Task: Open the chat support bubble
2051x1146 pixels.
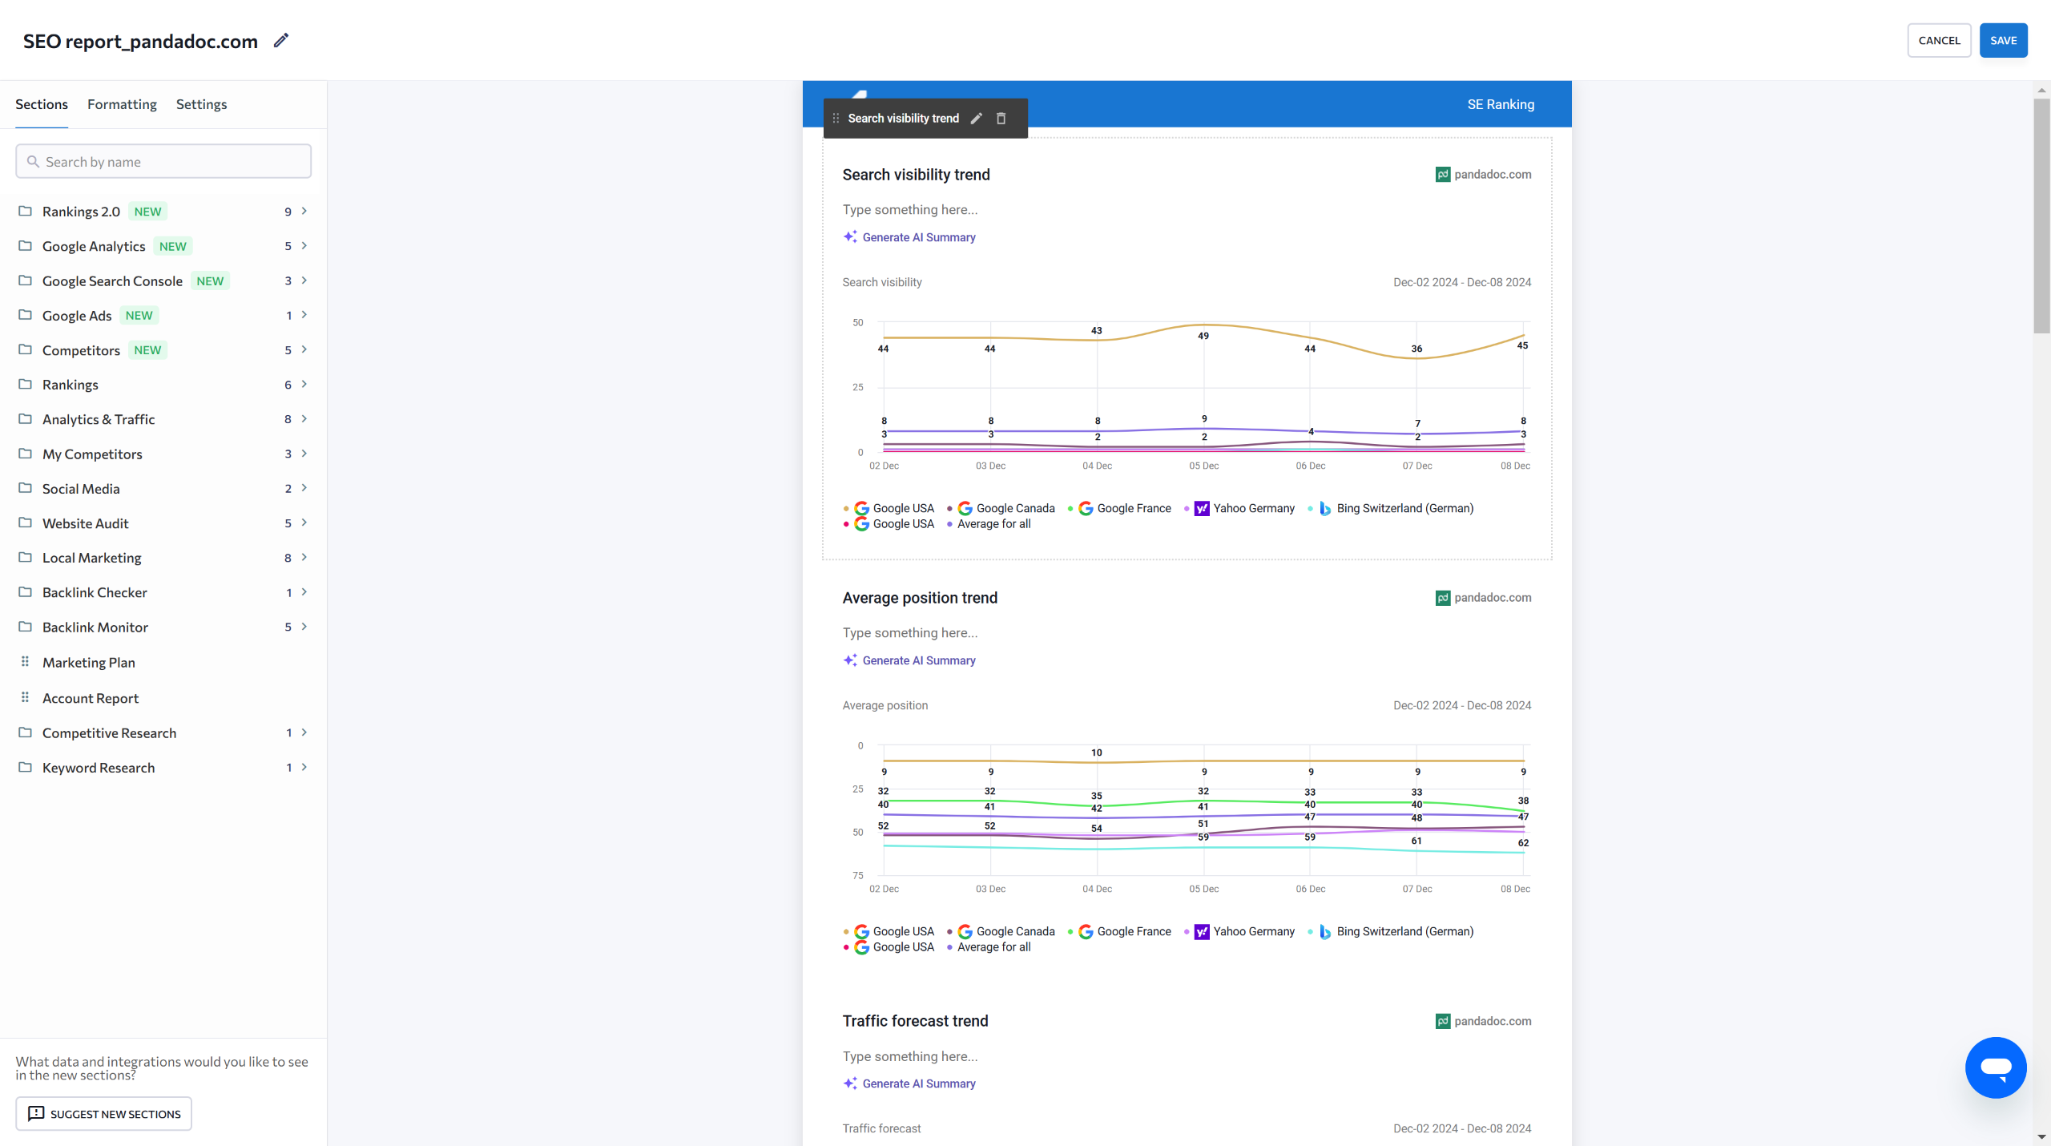Action: pyautogui.click(x=1995, y=1067)
